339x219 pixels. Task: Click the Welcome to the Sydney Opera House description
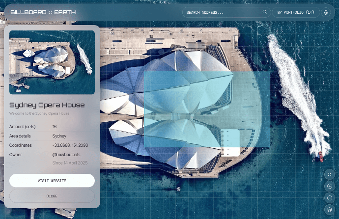pyautogui.click(x=40, y=113)
